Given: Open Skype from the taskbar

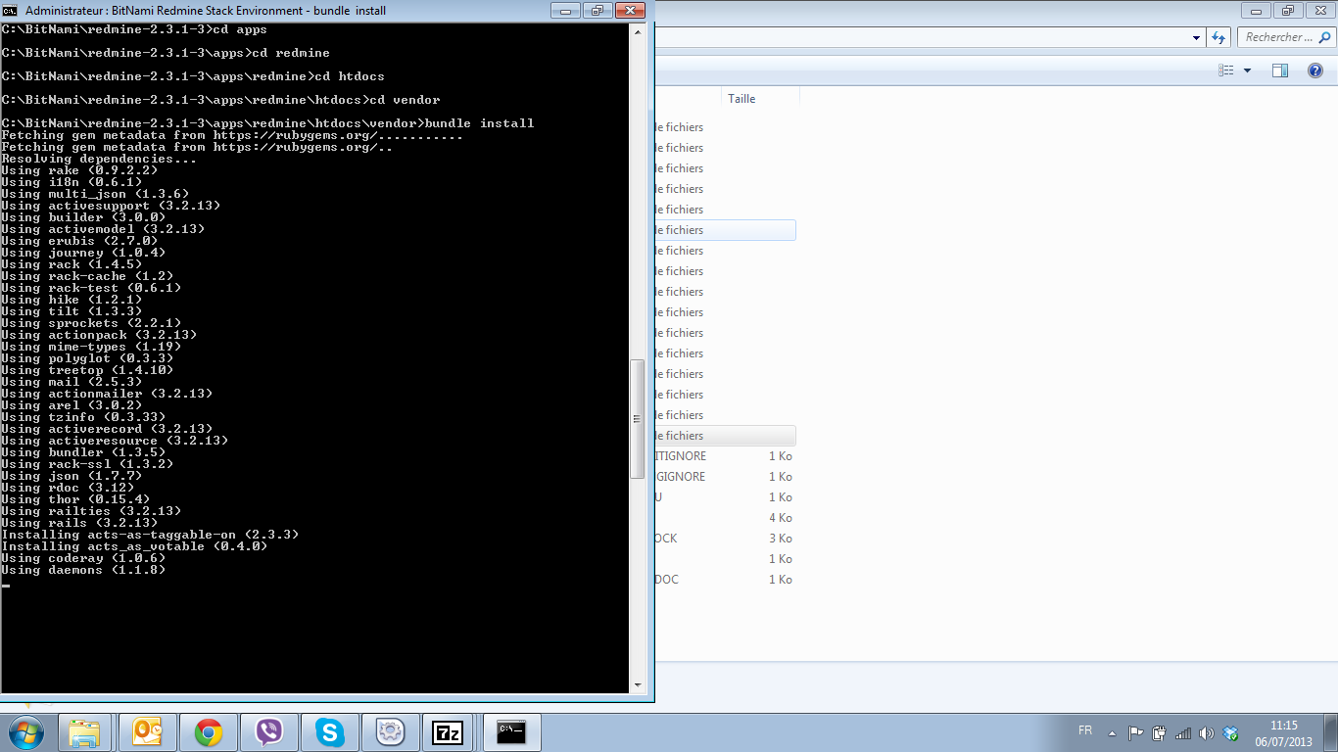Looking at the screenshot, I should 329,732.
